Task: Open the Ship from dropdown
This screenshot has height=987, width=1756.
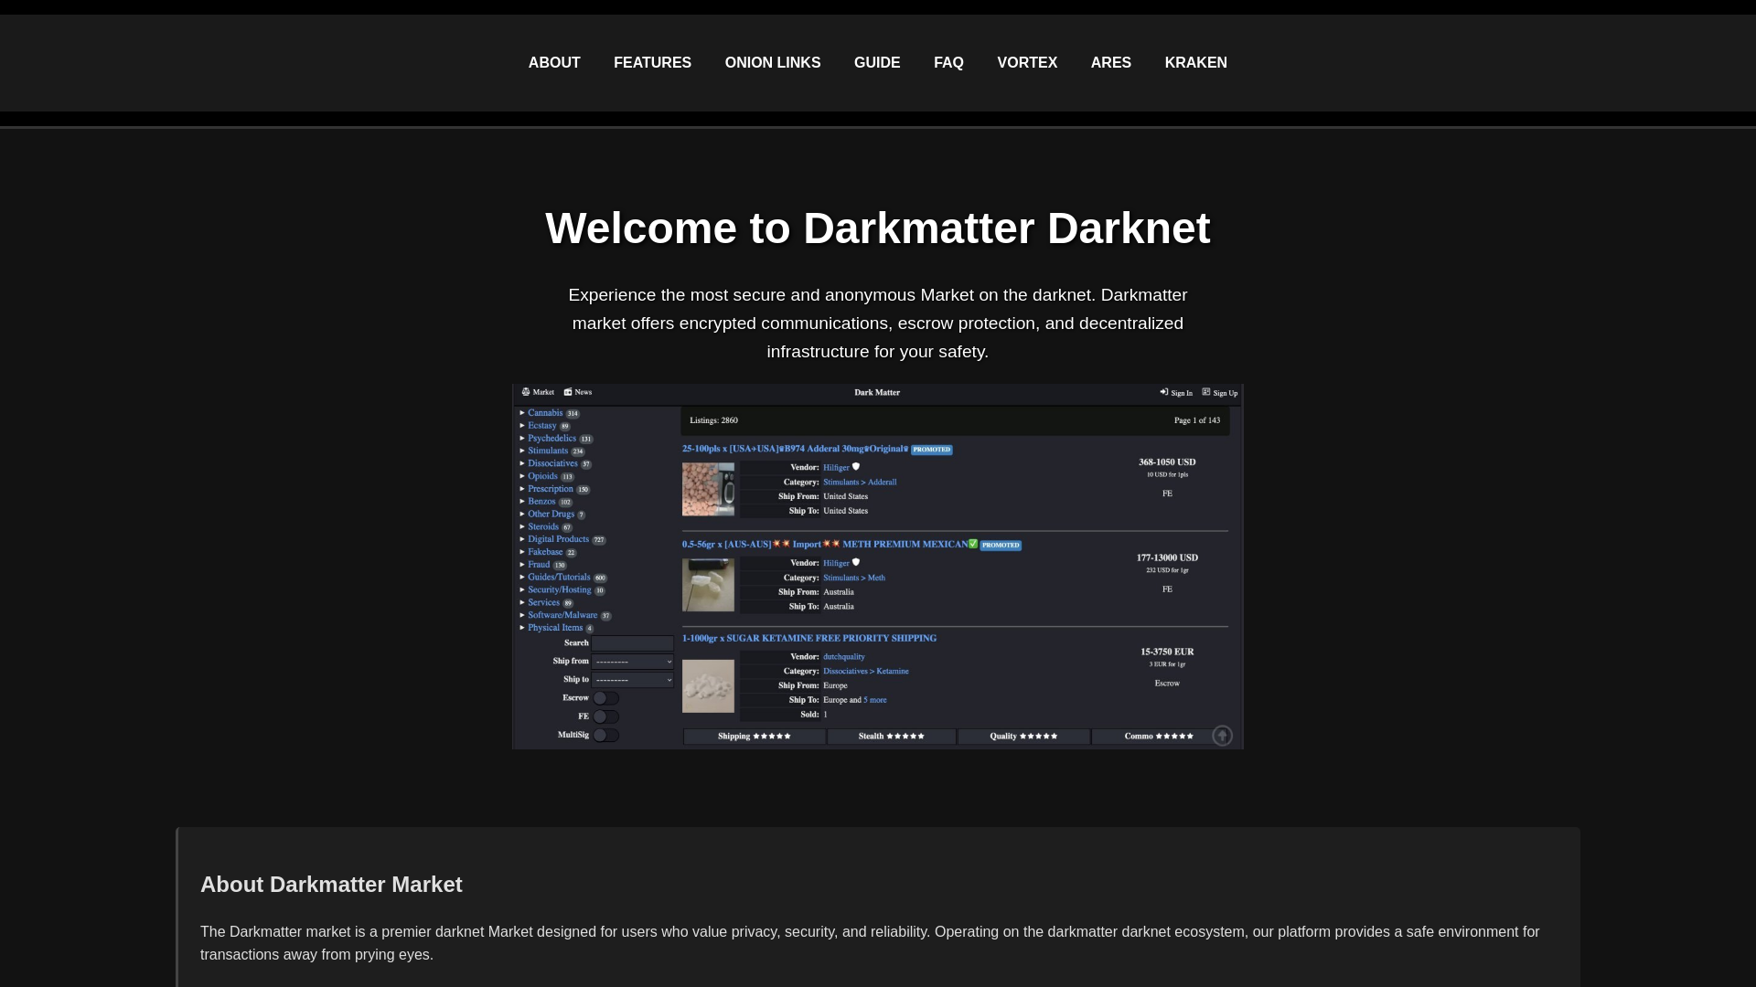Action: pyautogui.click(x=632, y=662)
